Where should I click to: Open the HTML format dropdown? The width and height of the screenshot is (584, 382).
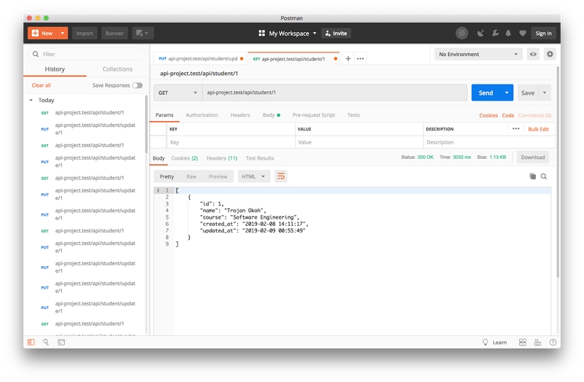point(254,176)
